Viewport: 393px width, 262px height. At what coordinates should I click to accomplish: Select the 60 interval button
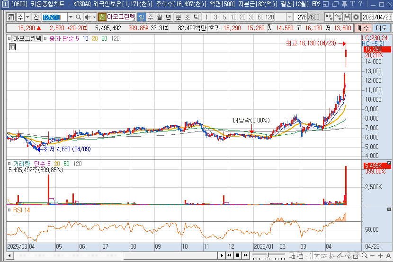click(x=261, y=17)
